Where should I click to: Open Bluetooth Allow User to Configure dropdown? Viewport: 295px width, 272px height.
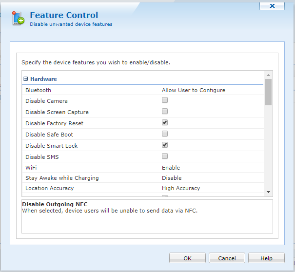pyautogui.click(x=193, y=90)
